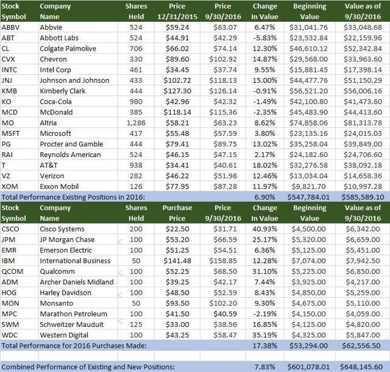Click SWM shares held 125
Viewport: 390px width, 372px height.
tap(136, 325)
